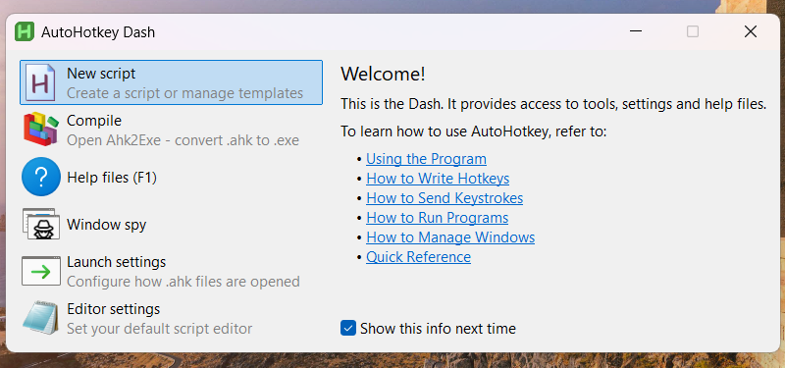Image resolution: width=785 pixels, height=368 pixels.
Task: Close the AutoHotkey Dash window
Action: point(750,31)
